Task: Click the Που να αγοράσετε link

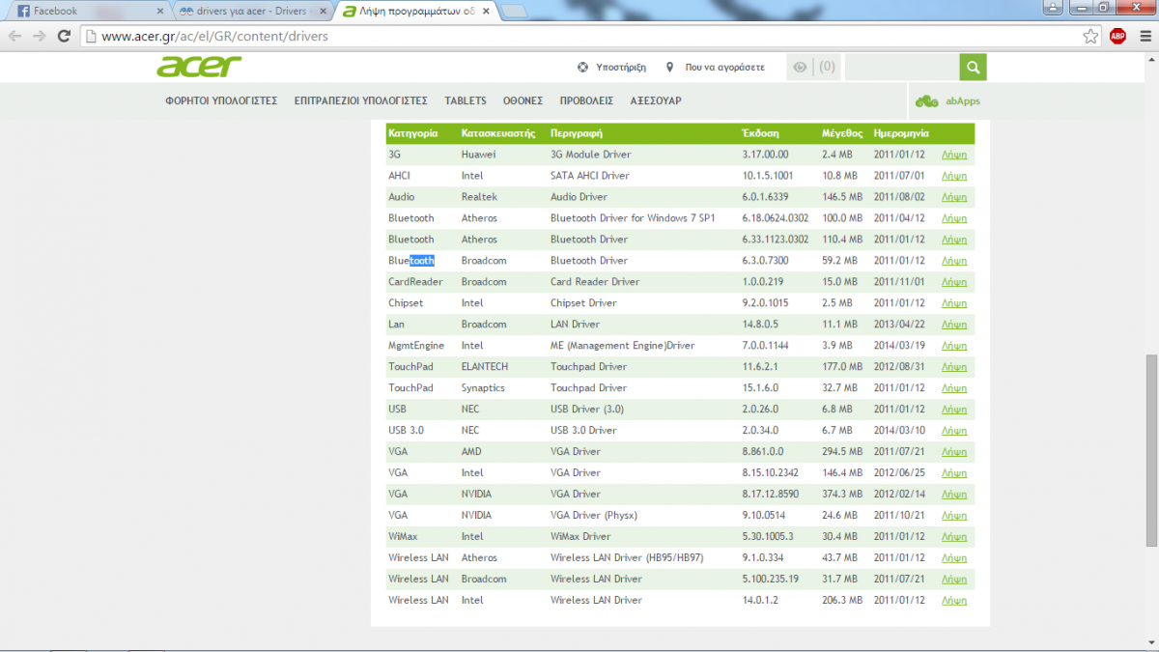Action: 724,67
